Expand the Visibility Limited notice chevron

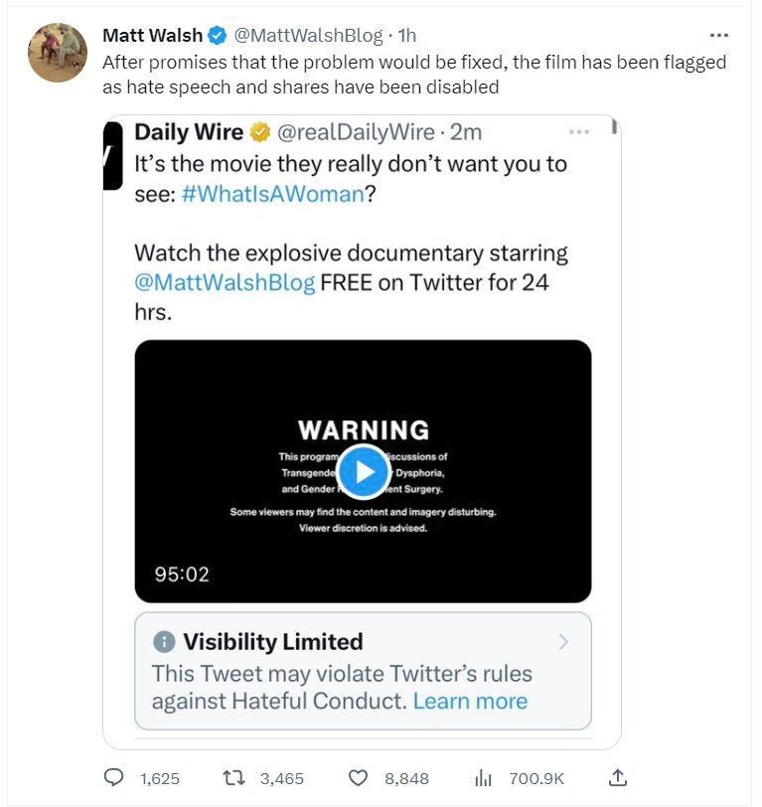tap(564, 642)
